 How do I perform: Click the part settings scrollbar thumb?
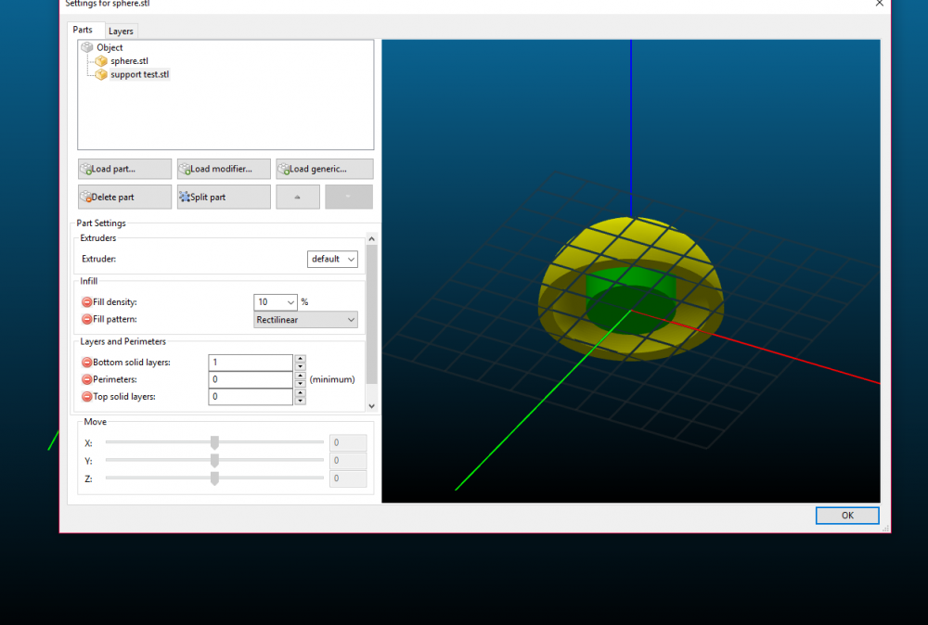[x=372, y=314]
